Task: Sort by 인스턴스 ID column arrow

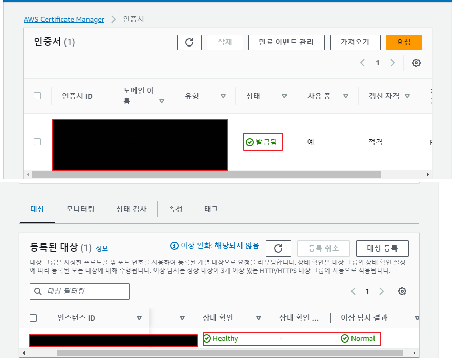Action: pos(139,318)
